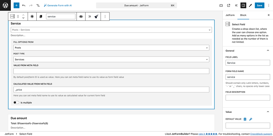The width and height of the screenshot is (273, 136).
Task: Open block options three-dot menu
Action: (105, 16)
